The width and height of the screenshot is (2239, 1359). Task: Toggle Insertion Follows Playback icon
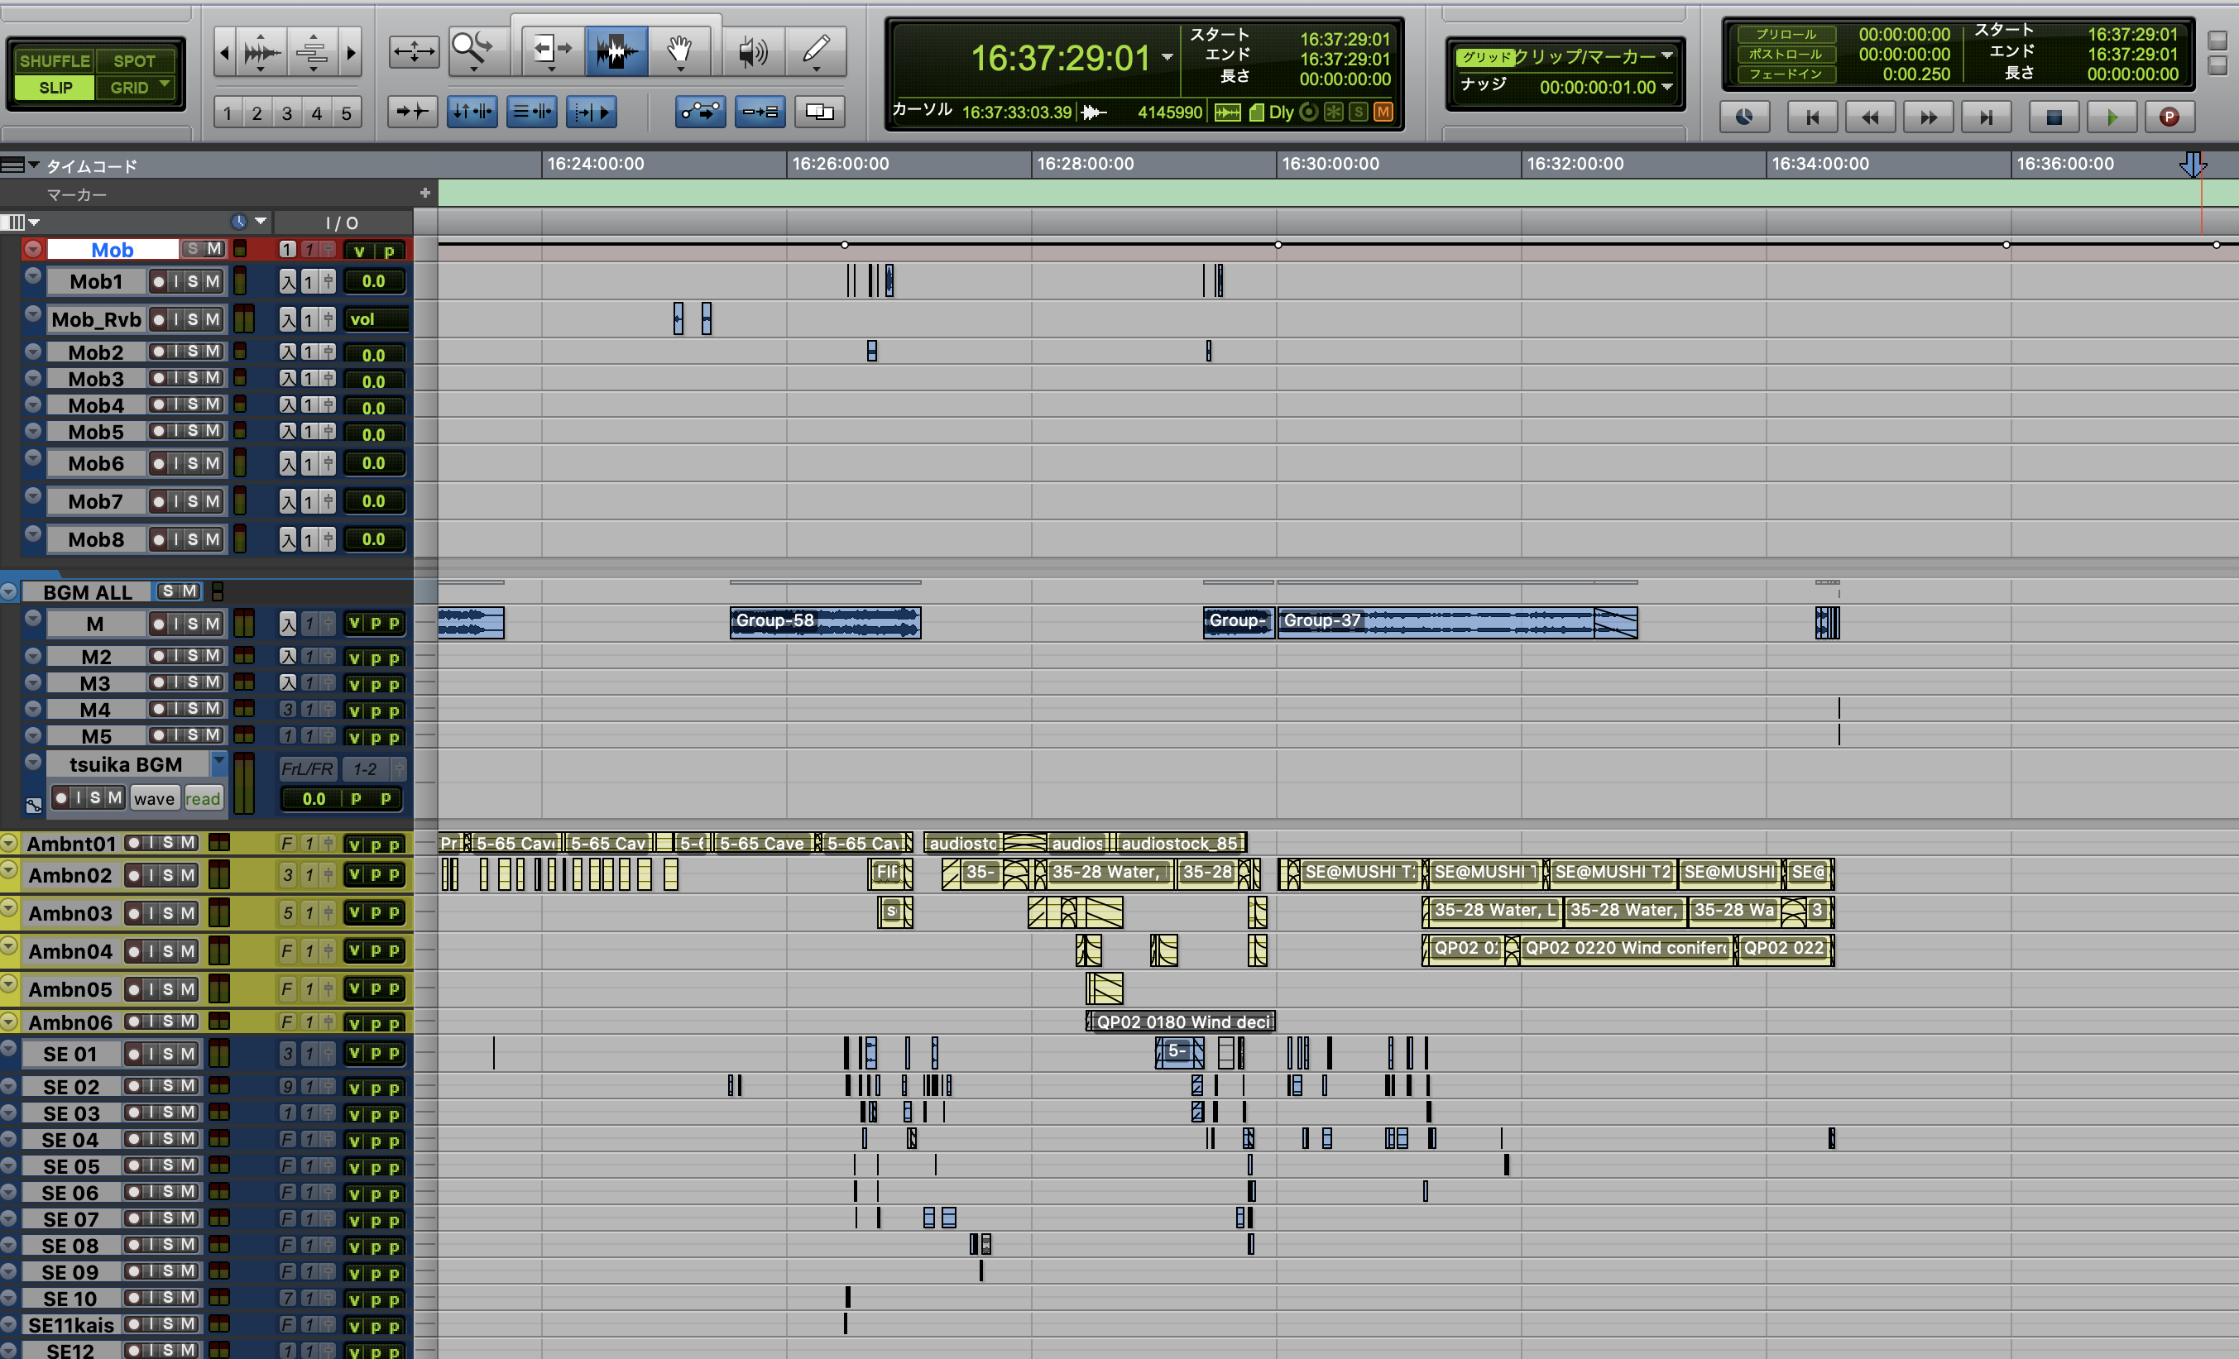592,112
